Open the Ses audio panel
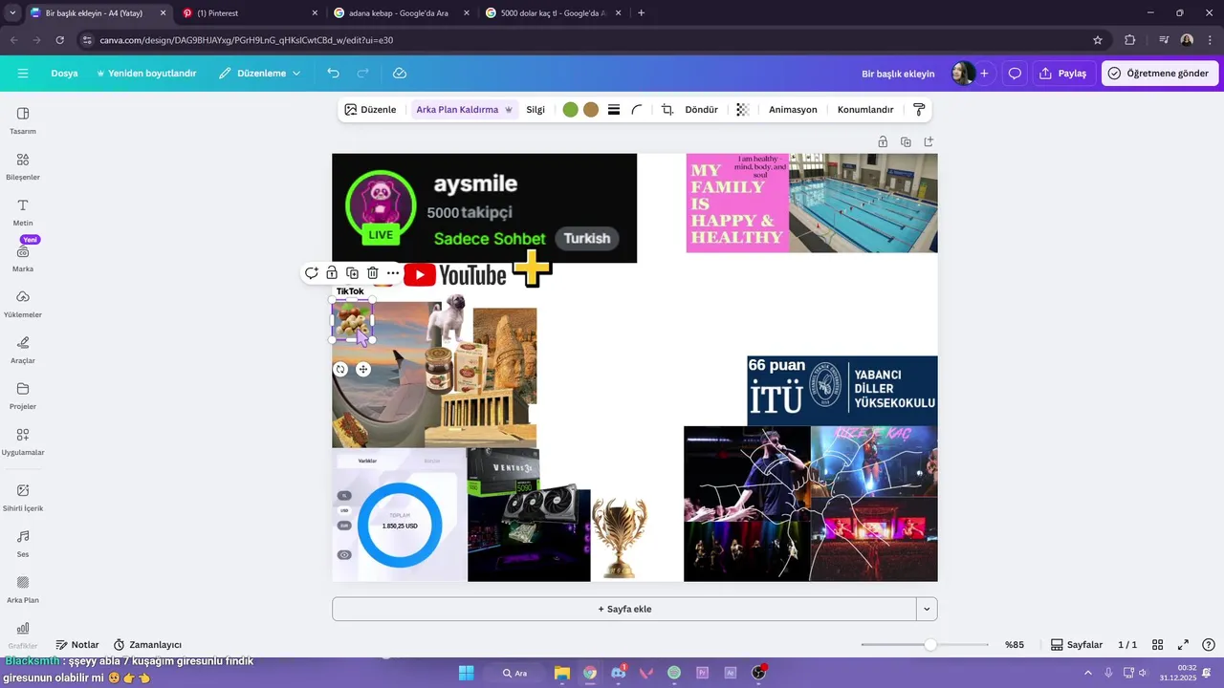 [23, 543]
